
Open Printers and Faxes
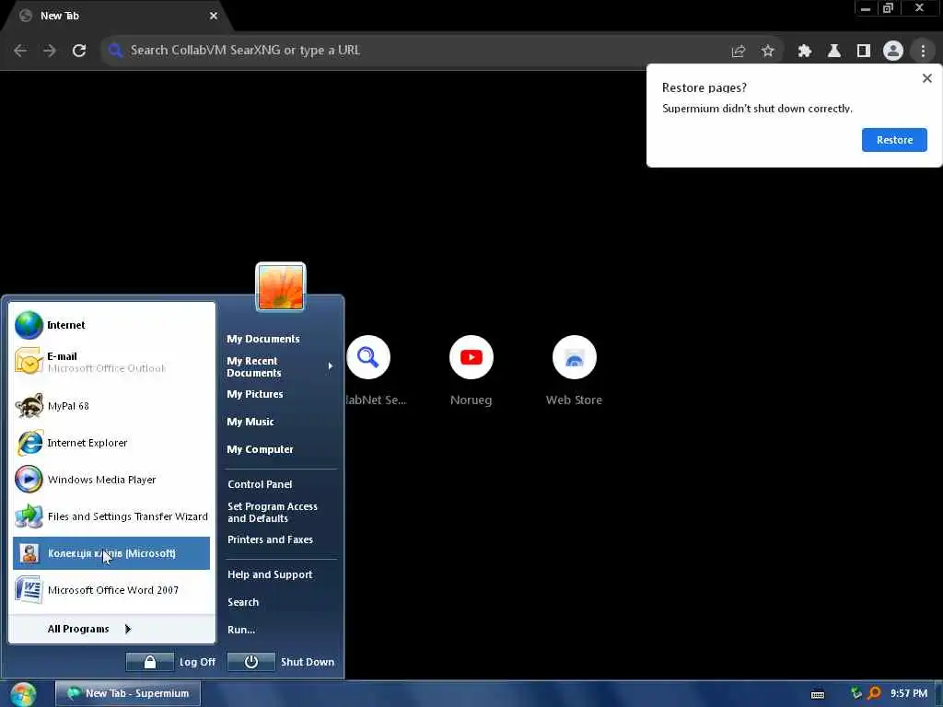(x=270, y=539)
